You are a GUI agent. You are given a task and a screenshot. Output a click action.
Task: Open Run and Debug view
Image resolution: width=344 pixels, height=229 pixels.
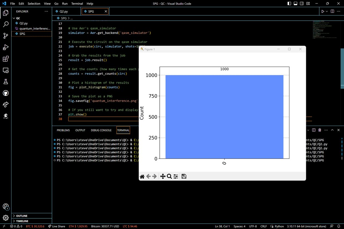[6, 47]
